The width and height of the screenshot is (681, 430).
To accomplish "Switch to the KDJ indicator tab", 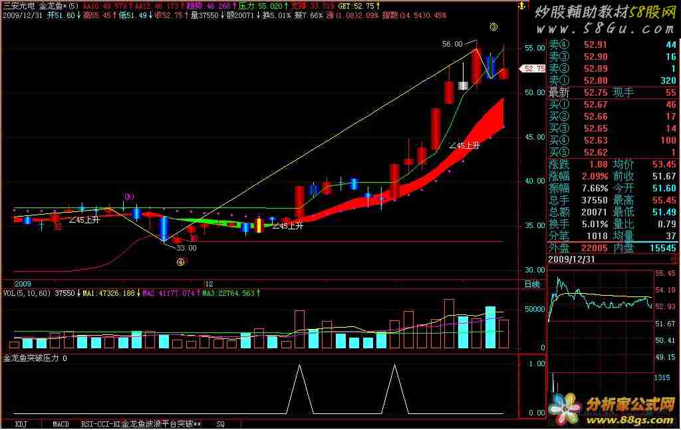I will [21, 424].
